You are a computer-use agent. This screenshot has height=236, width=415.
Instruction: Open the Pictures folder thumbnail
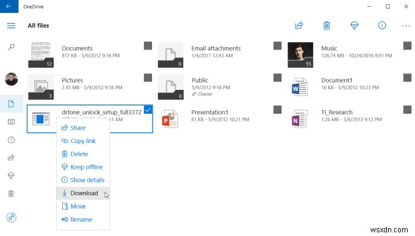pyautogui.click(x=41, y=87)
